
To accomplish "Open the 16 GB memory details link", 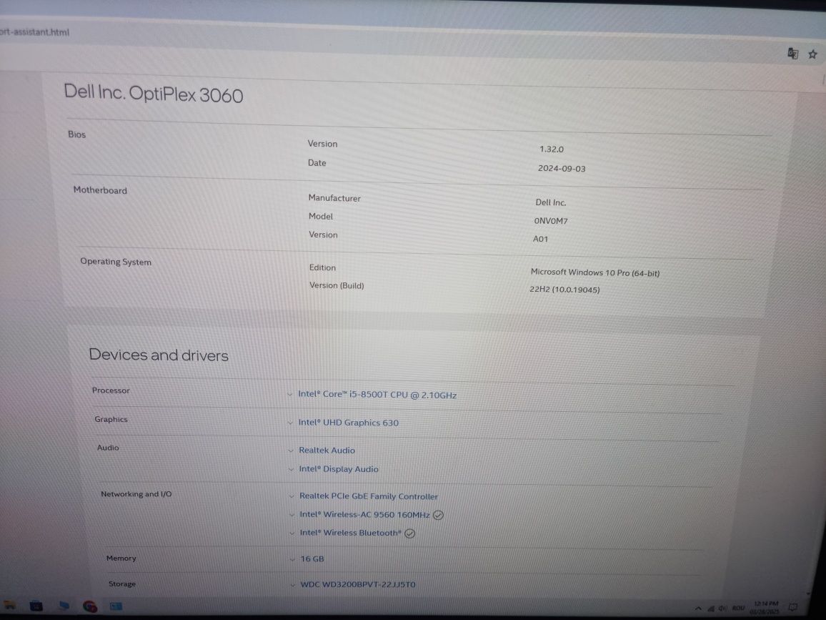I will click(312, 559).
